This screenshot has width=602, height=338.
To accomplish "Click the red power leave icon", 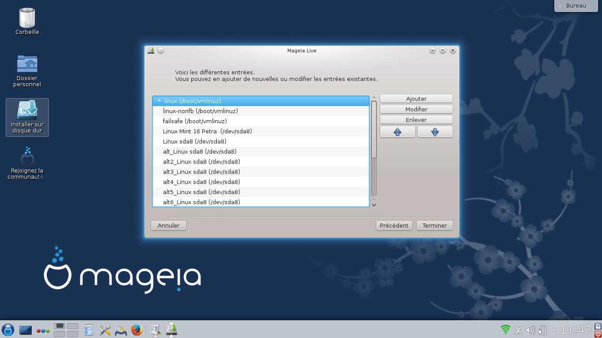I will 598,334.
